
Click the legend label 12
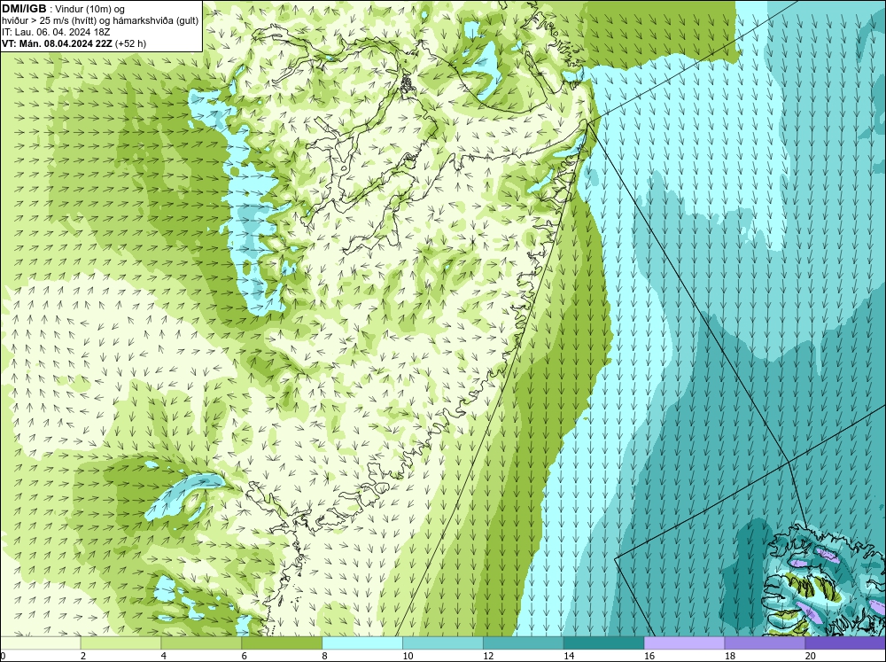488,656
